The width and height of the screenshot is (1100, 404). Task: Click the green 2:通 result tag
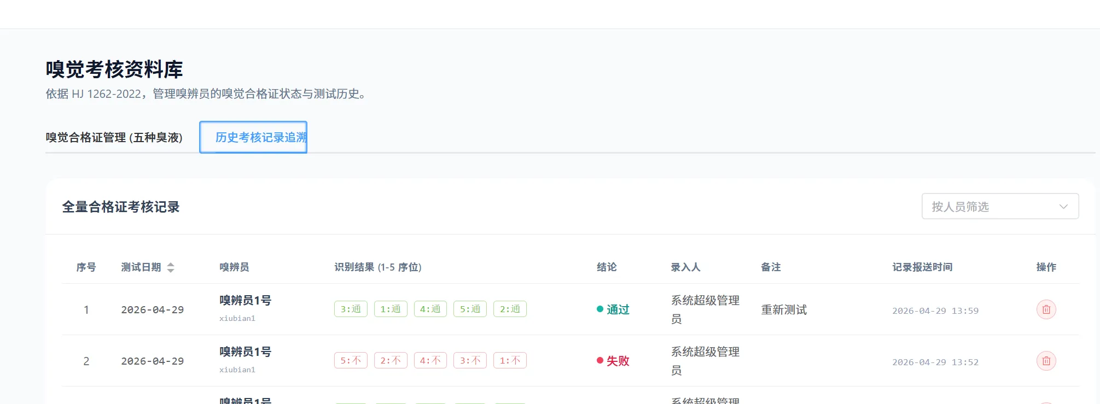point(510,309)
